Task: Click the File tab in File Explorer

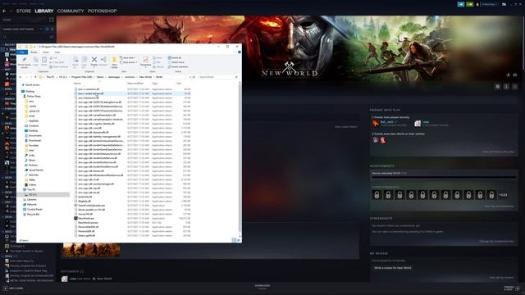Action: coord(22,52)
